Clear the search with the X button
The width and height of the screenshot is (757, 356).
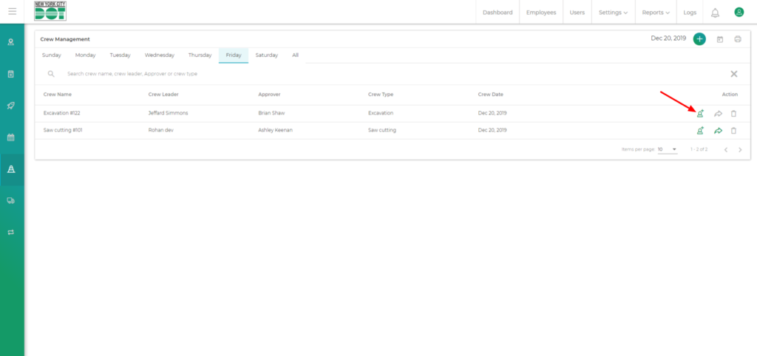coord(734,74)
